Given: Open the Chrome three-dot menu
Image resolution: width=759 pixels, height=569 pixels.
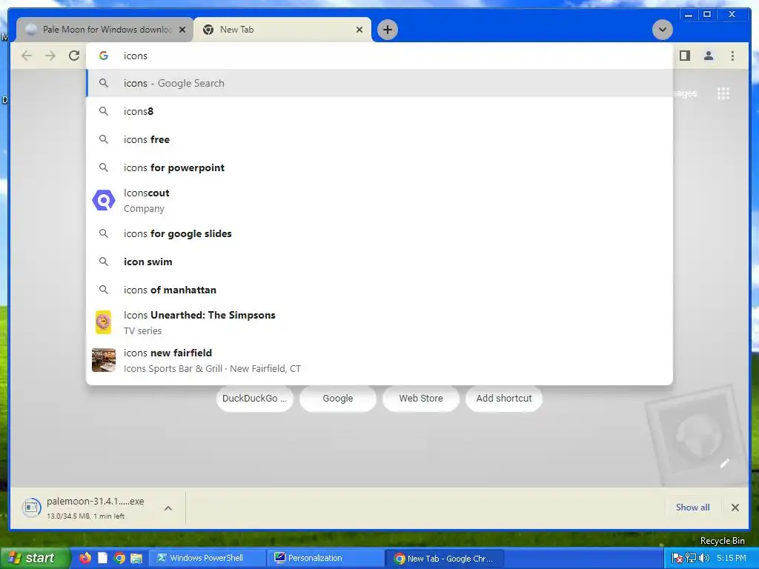Looking at the screenshot, I should click(x=732, y=56).
